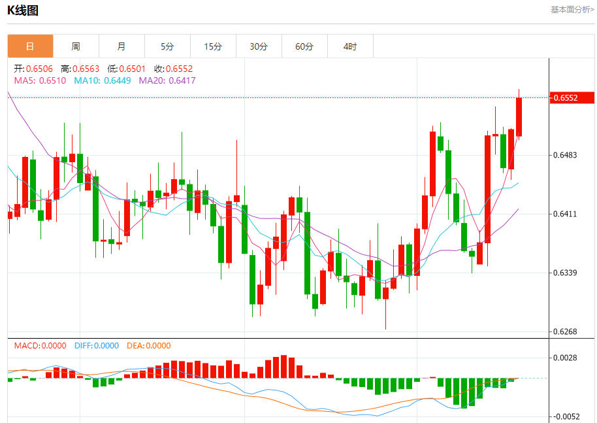This screenshot has width=597, height=423.
Task: Select the 日 daily chart tab
Action: pos(31,46)
